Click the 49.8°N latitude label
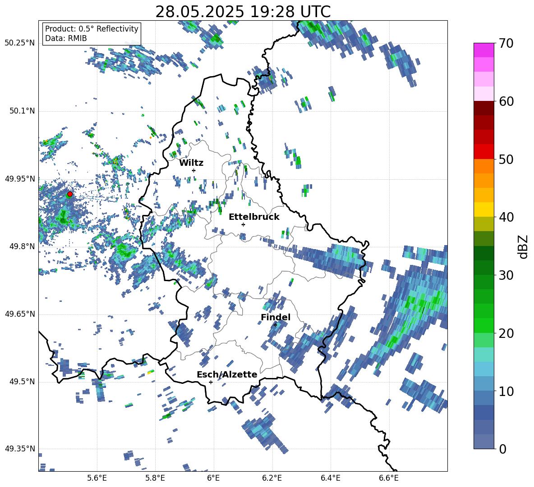 coord(22,246)
